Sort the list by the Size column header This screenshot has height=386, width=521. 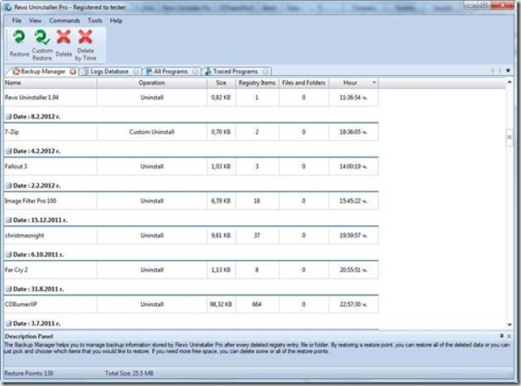pyautogui.click(x=221, y=82)
